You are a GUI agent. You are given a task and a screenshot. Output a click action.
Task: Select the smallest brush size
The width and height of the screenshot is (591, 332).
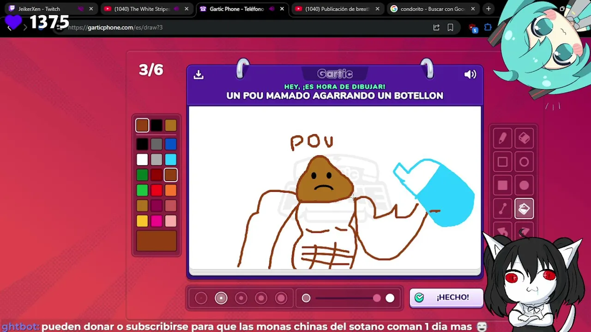coord(201,298)
